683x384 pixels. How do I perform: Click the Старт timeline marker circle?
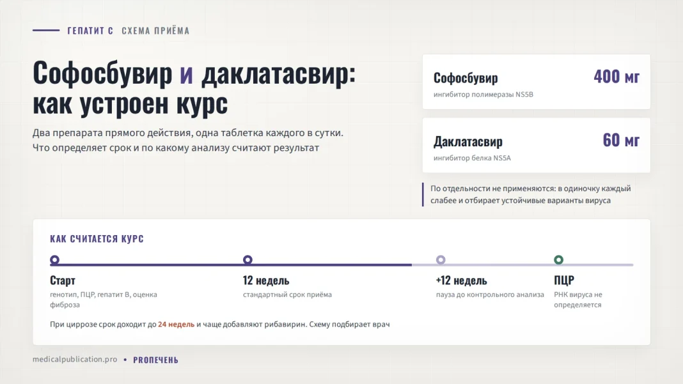point(54,260)
